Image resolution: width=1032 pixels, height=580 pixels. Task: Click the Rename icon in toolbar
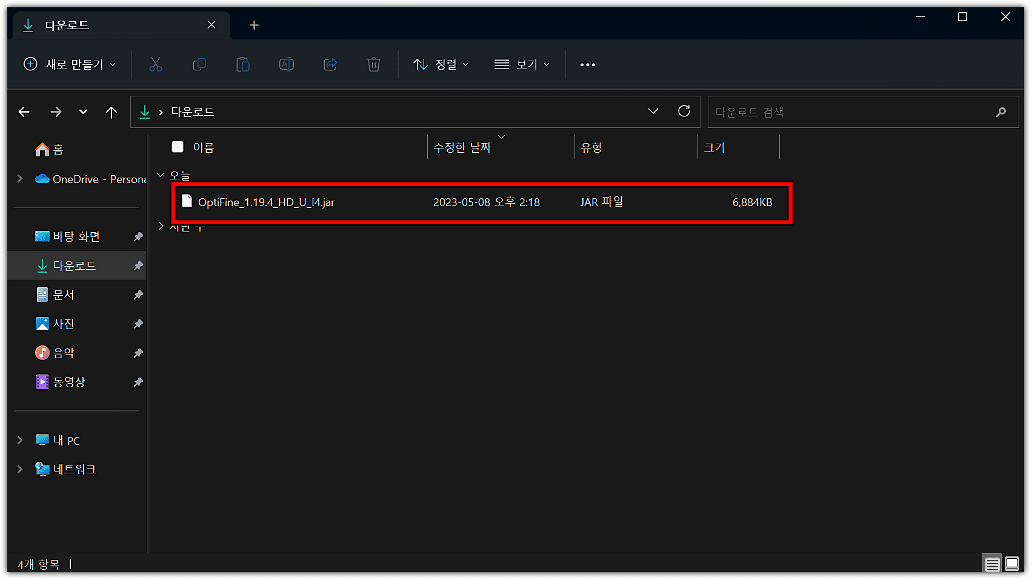click(x=287, y=64)
